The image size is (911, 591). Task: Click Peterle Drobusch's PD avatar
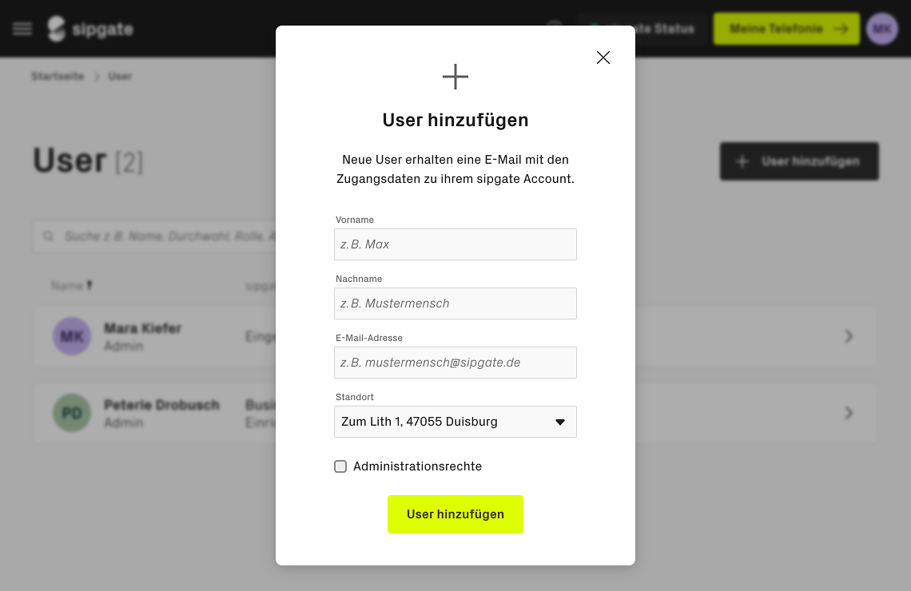[72, 413]
